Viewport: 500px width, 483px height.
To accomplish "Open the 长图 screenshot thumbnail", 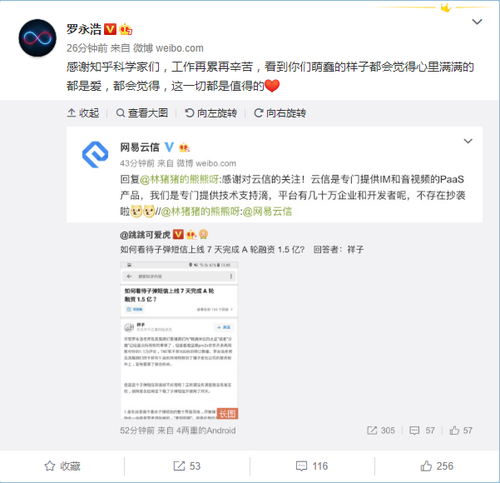I will pyautogui.click(x=179, y=341).
